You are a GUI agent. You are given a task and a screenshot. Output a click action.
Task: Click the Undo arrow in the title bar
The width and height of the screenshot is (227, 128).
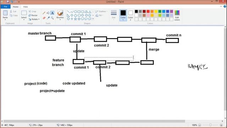(x=12, y=2)
